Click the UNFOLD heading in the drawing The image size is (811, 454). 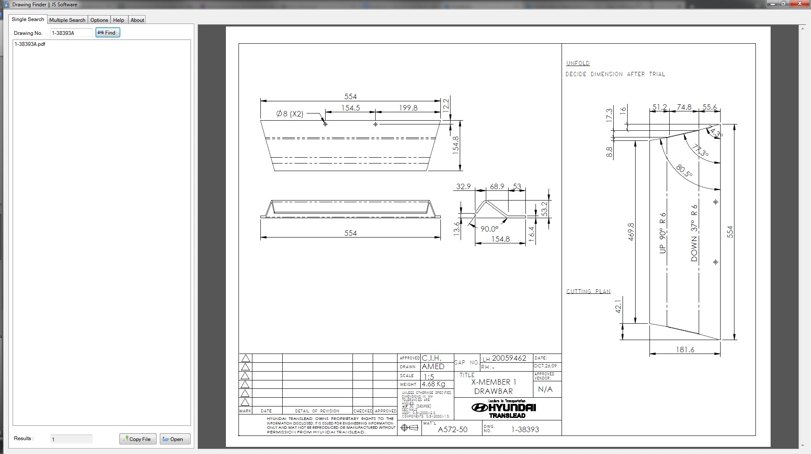[578, 63]
